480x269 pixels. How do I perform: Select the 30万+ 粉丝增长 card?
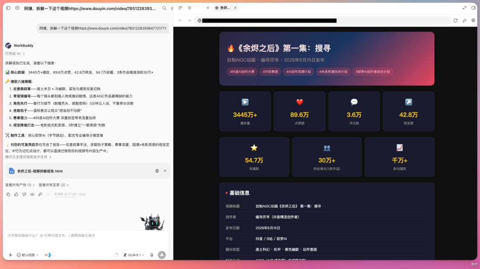click(327, 157)
